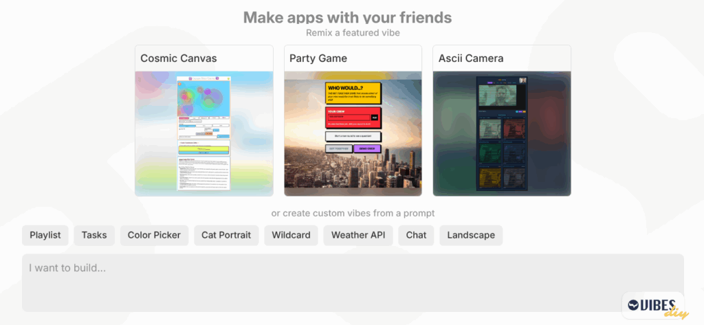Click the Ascii Camera card title
This screenshot has height=325, width=704.
click(x=471, y=58)
